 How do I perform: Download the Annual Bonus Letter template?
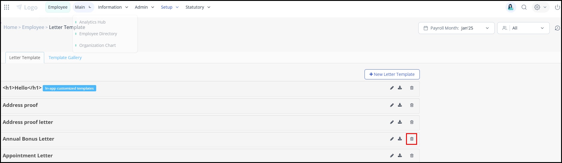tap(400, 139)
